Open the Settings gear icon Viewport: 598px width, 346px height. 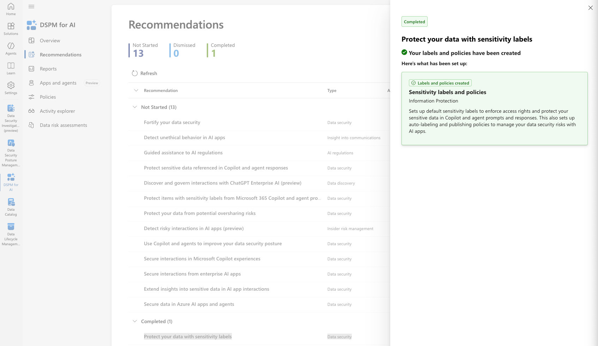click(x=11, y=86)
